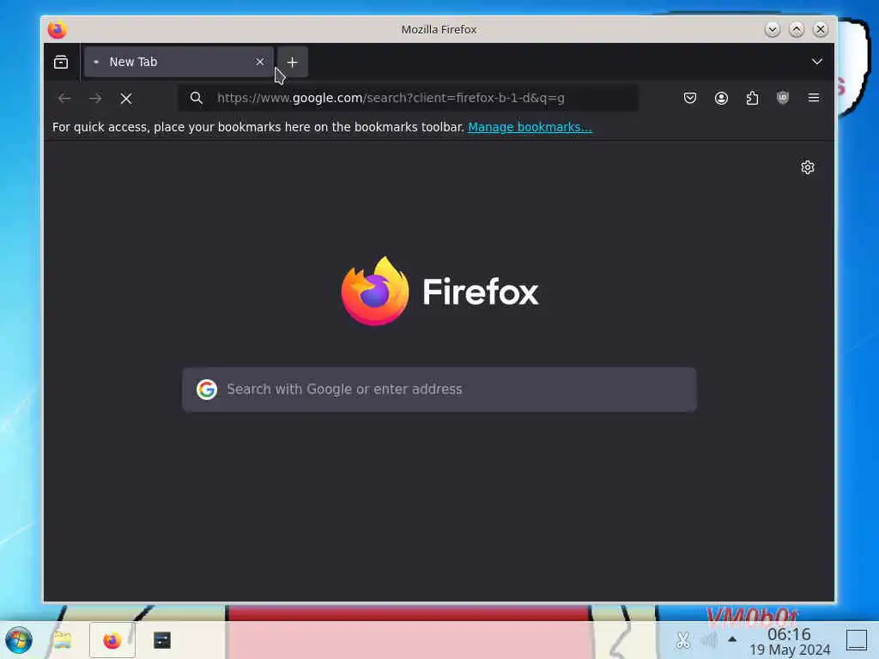Image resolution: width=879 pixels, height=659 pixels.
Task: Click the Firefox icon in title bar
Action: coord(58,29)
